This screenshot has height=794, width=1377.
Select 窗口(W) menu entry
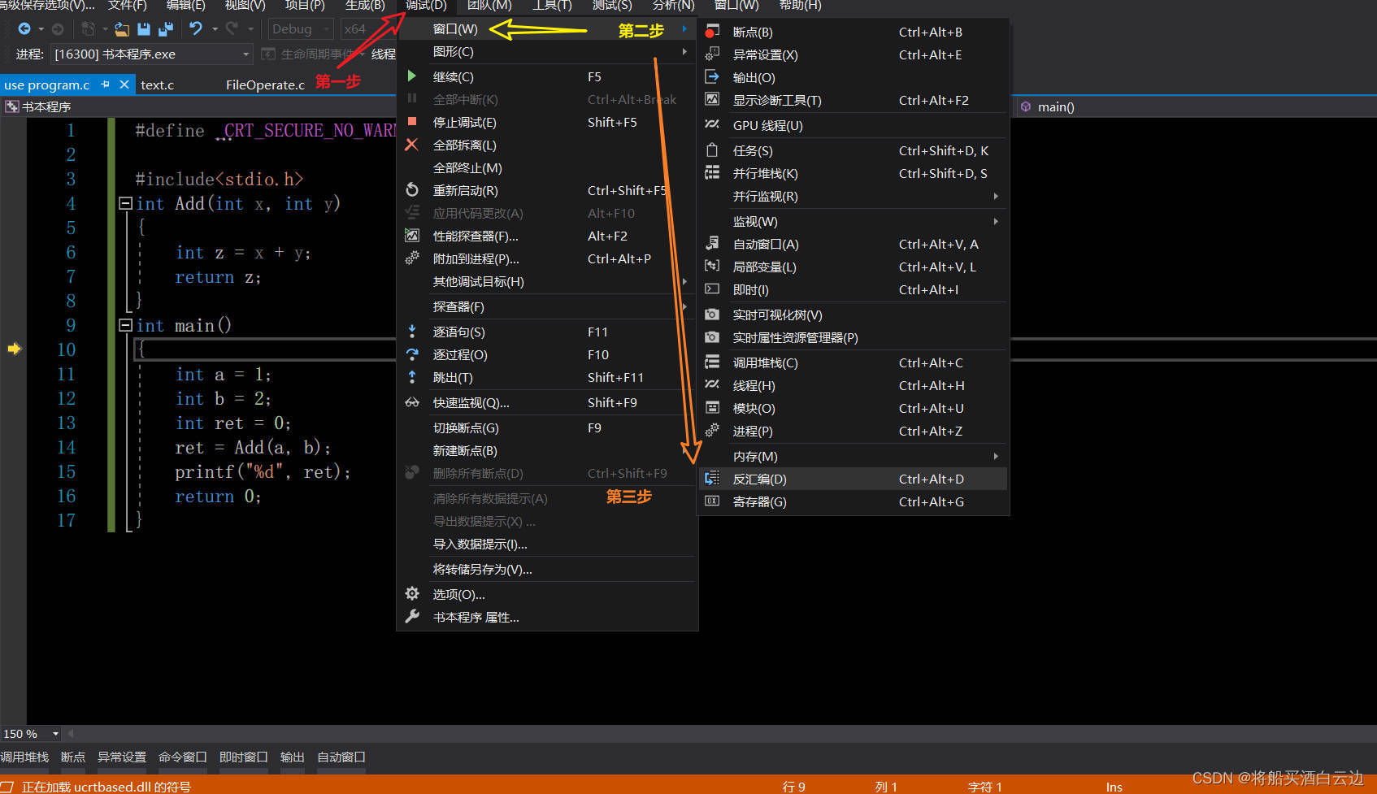(547, 29)
